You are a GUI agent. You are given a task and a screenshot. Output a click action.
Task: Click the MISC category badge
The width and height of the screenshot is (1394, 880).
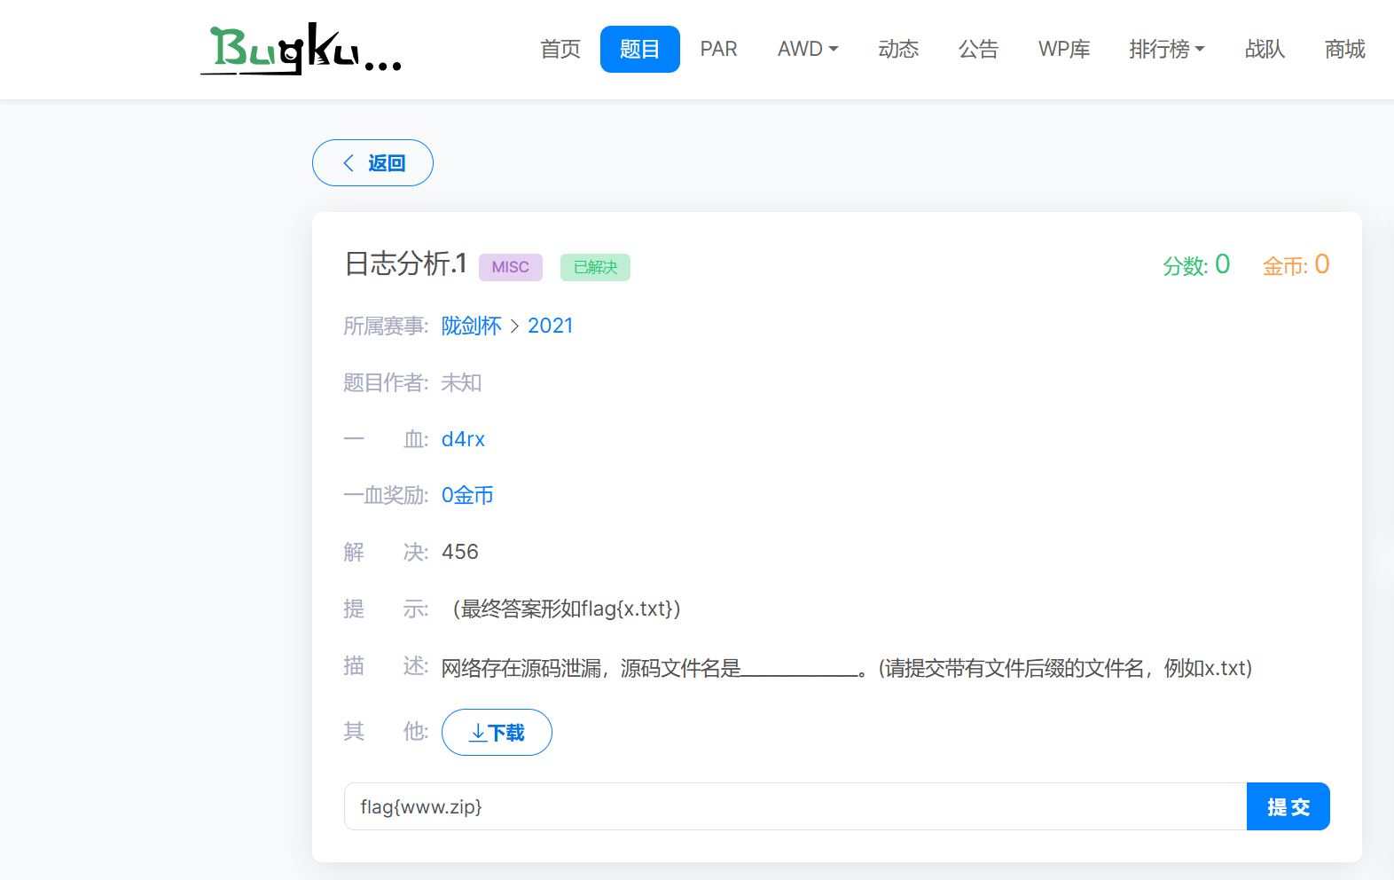511,267
